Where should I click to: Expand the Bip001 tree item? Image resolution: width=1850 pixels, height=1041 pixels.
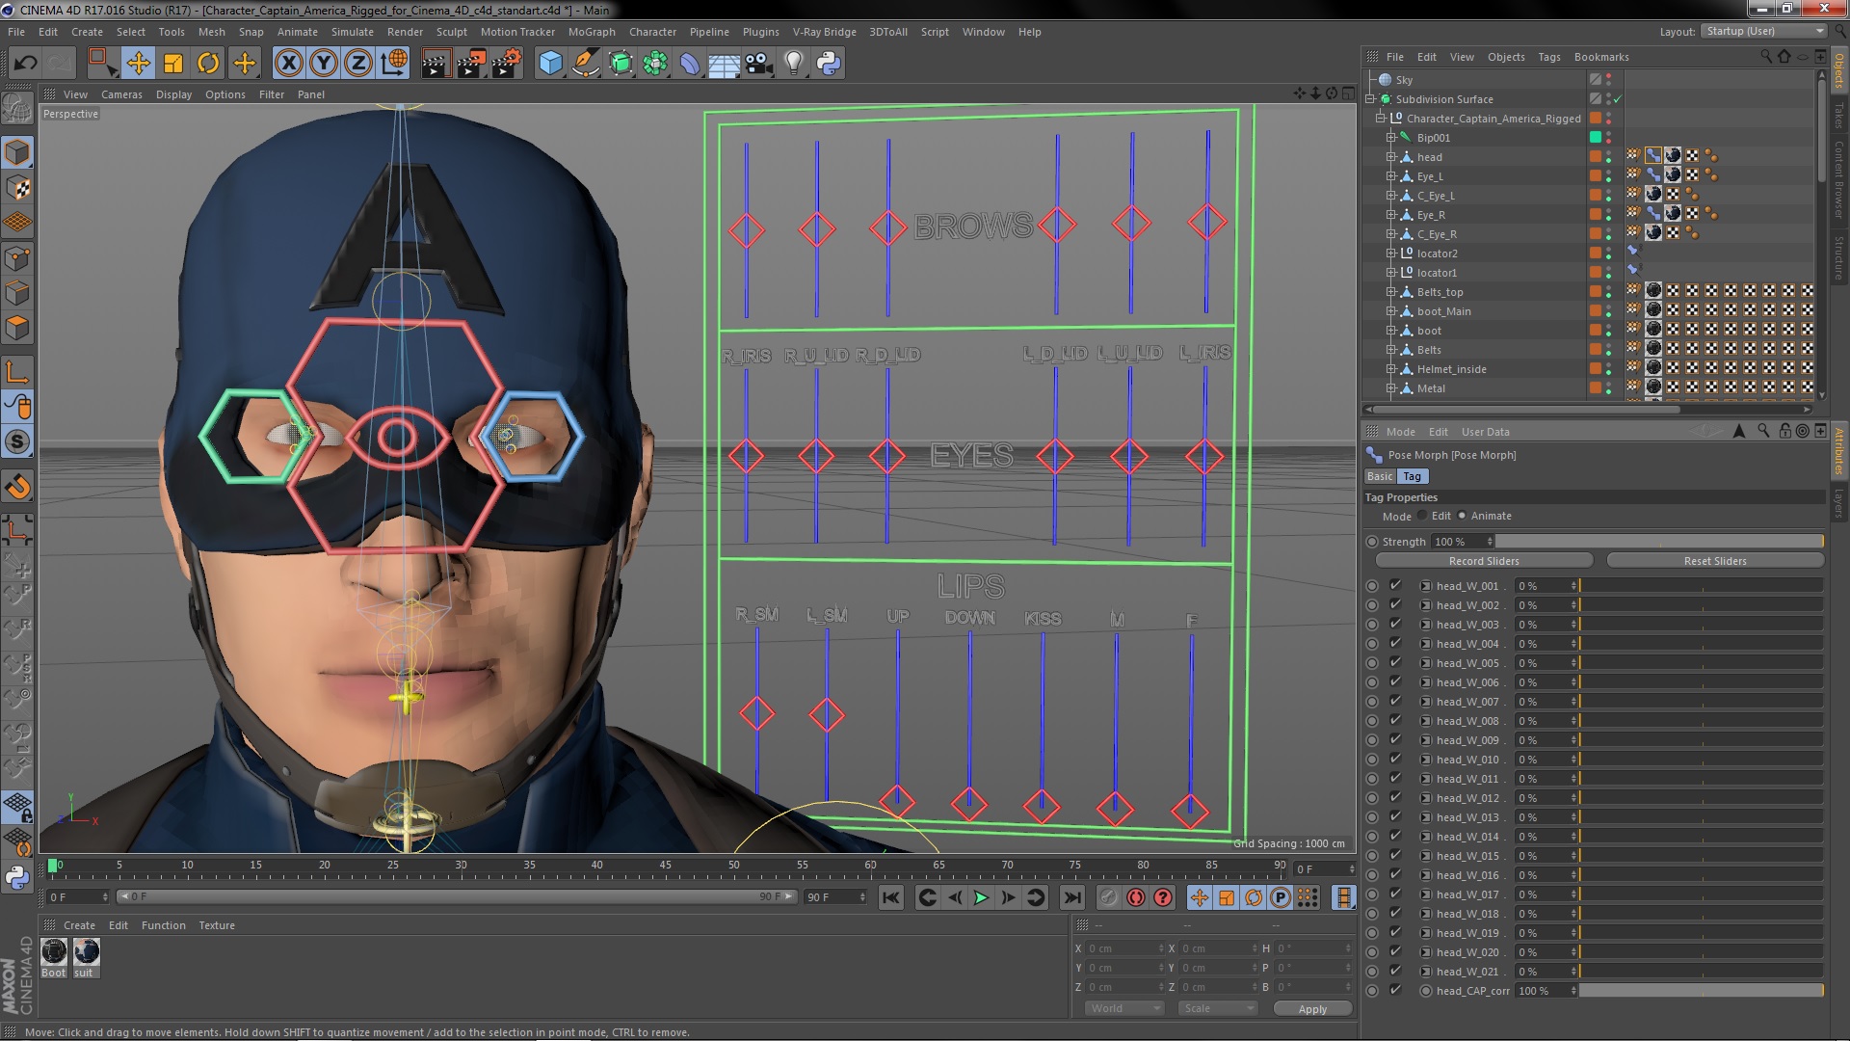tap(1391, 138)
